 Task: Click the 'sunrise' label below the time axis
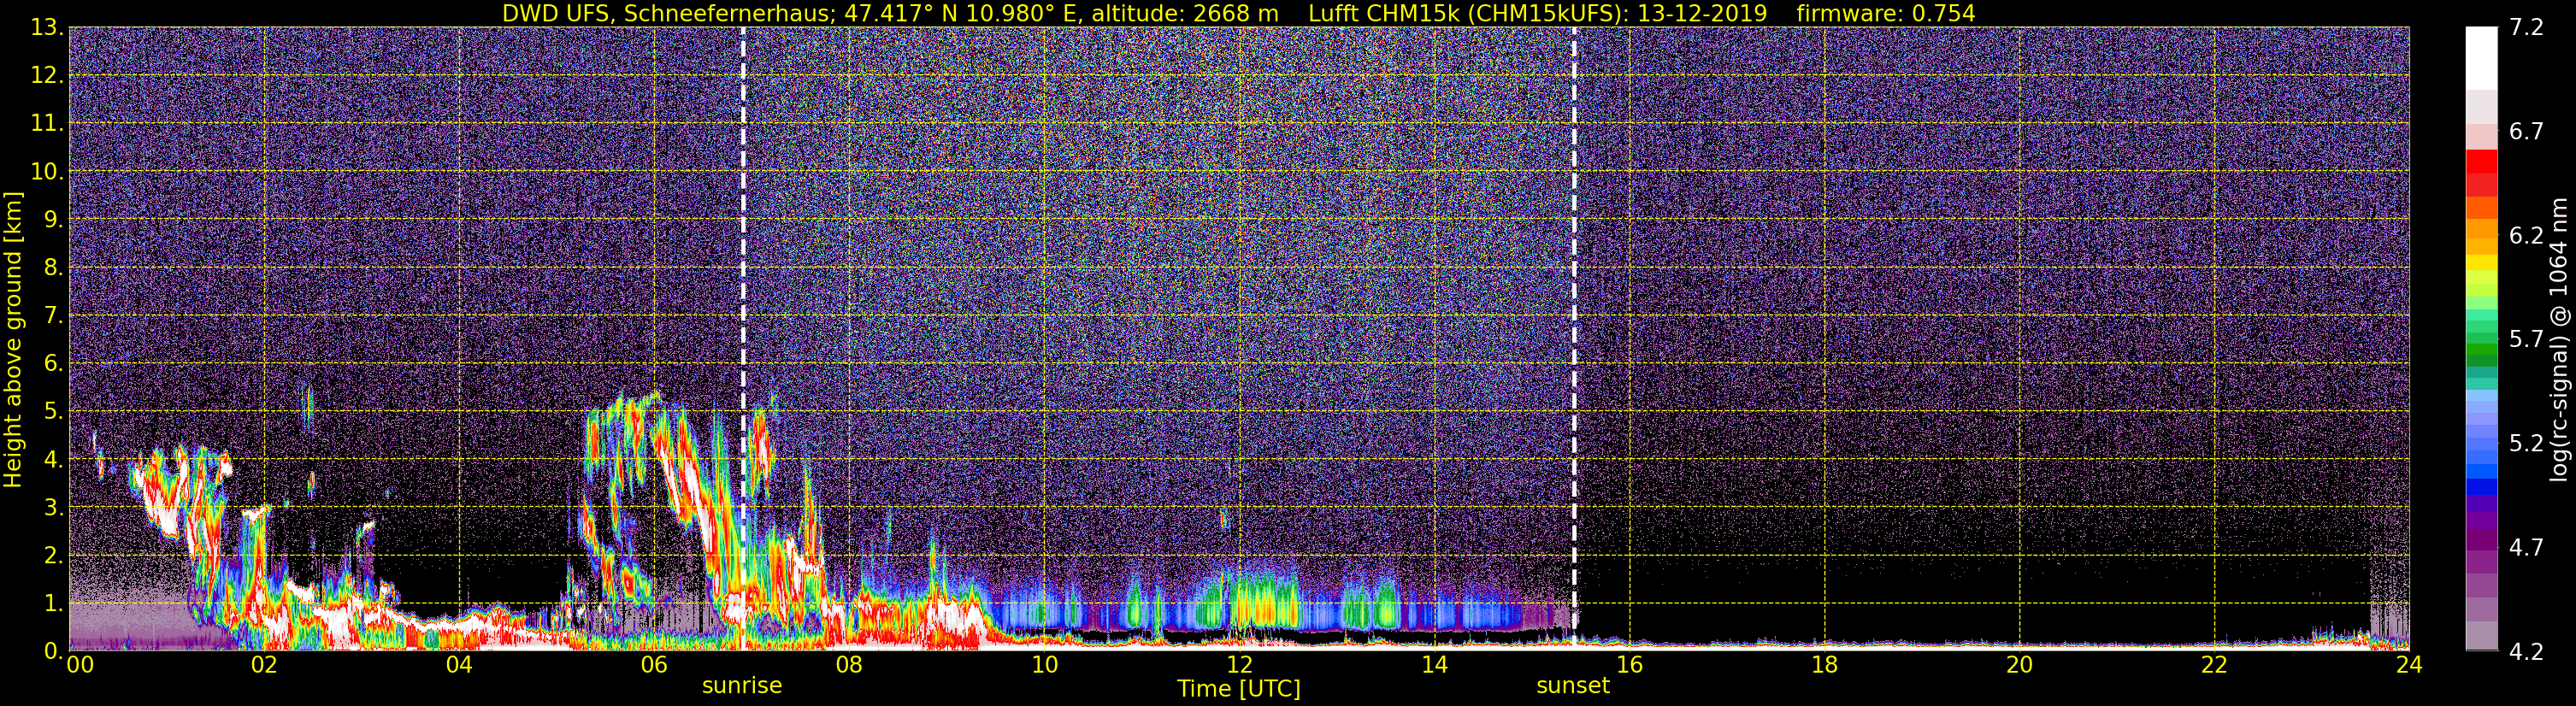pos(742,685)
